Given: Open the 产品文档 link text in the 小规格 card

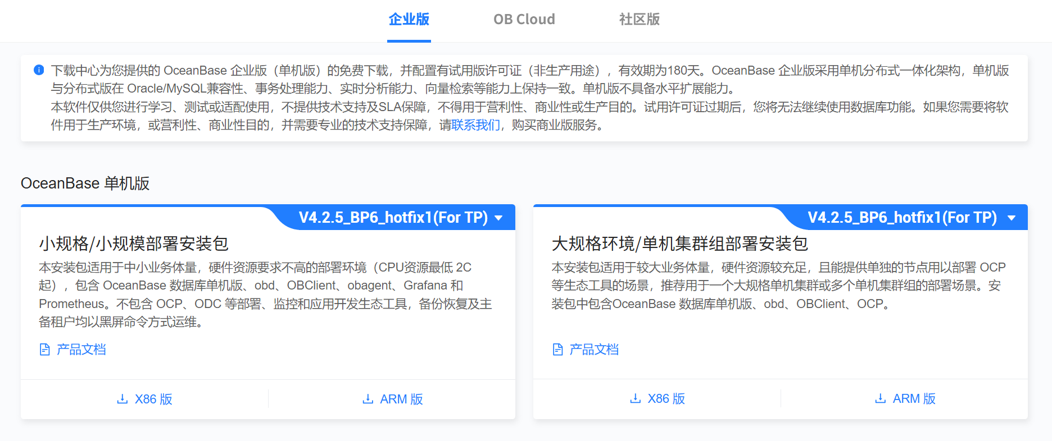Looking at the screenshot, I should [81, 350].
